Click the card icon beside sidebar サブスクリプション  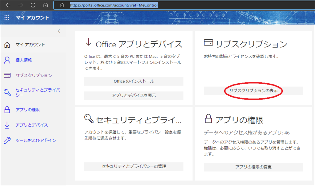pos(7,75)
